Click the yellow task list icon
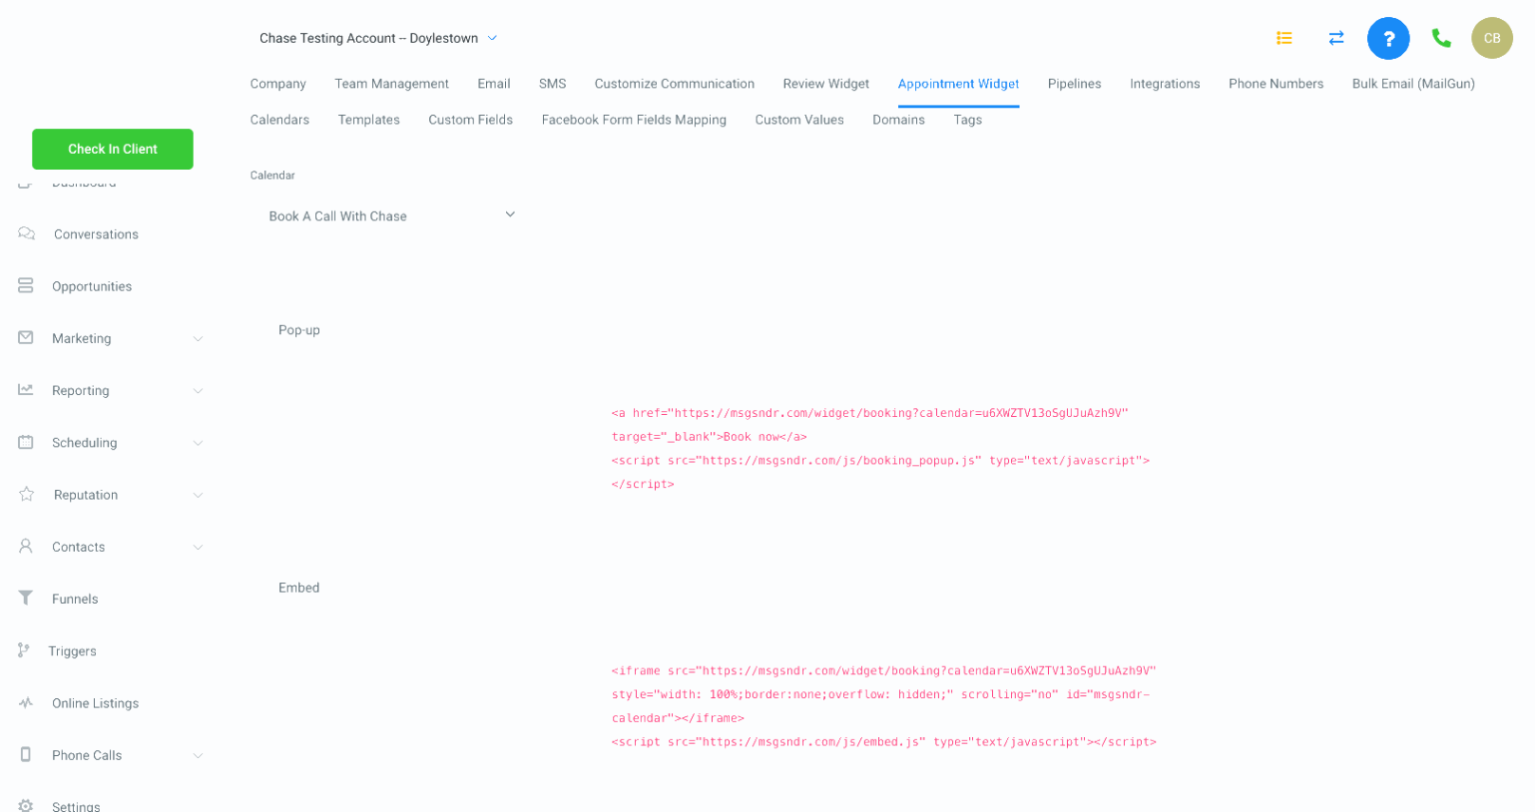Image resolution: width=1535 pixels, height=812 pixels. coord(1284,38)
